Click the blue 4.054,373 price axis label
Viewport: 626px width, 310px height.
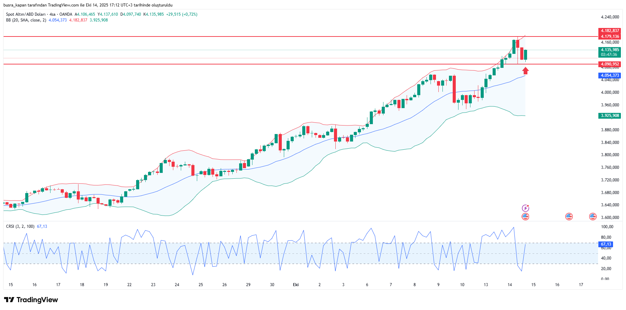[610, 75]
